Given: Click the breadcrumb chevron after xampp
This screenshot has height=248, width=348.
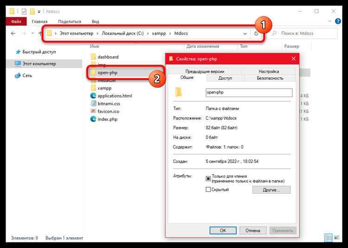Looking at the screenshot, I should [x=170, y=33].
